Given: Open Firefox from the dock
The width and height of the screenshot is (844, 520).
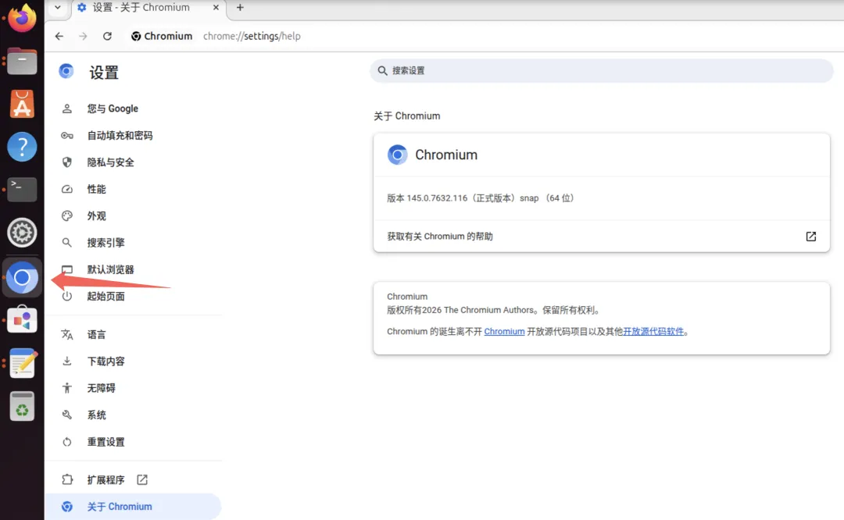Looking at the screenshot, I should 22,18.
